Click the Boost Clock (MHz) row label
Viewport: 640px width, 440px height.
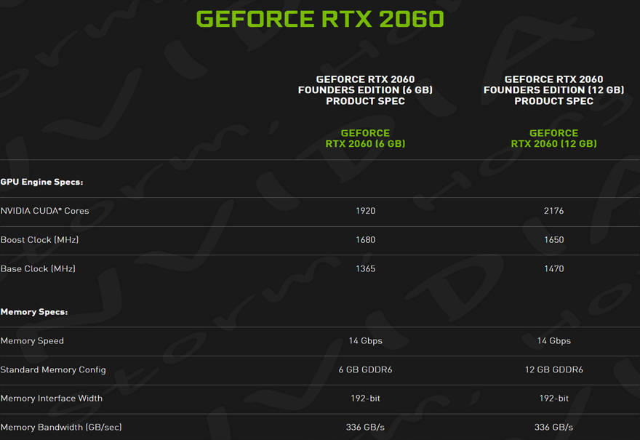pyautogui.click(x=39, y=240)
